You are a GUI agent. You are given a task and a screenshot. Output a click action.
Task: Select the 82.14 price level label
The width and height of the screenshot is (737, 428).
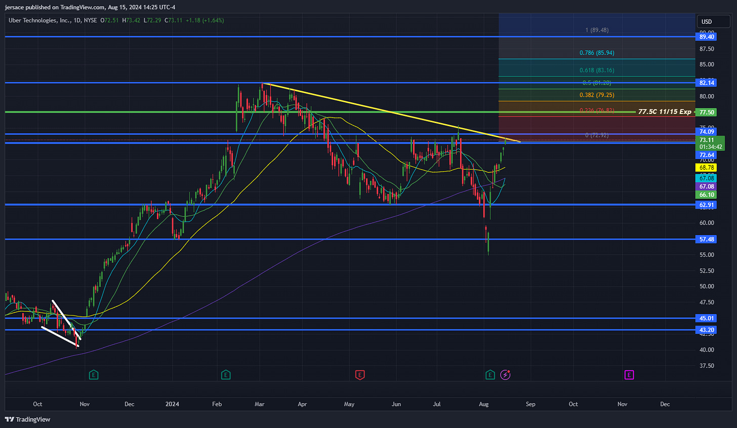(707, 83)
